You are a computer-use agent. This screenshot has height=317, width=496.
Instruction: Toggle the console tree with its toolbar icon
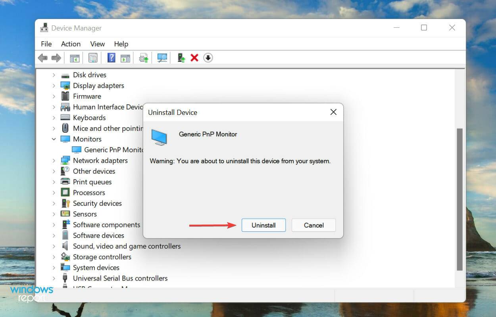click(74, 57)
